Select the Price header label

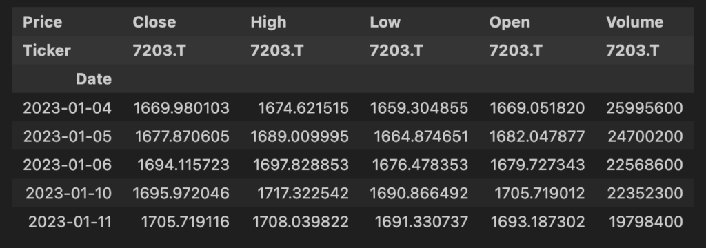pos(42,22)
